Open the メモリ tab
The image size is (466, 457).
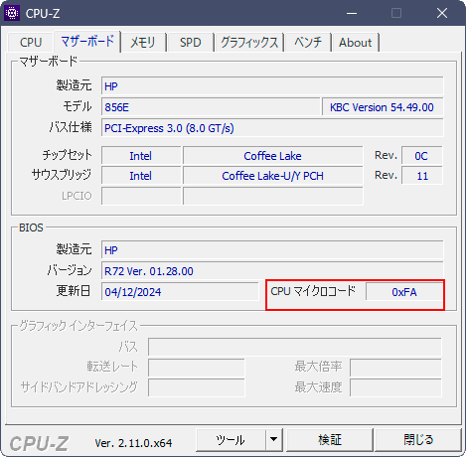tap(143, 43)
